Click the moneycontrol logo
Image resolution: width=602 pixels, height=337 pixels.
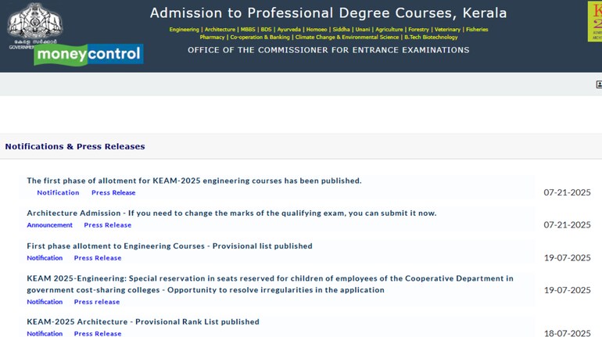click(x=88, y=55)
